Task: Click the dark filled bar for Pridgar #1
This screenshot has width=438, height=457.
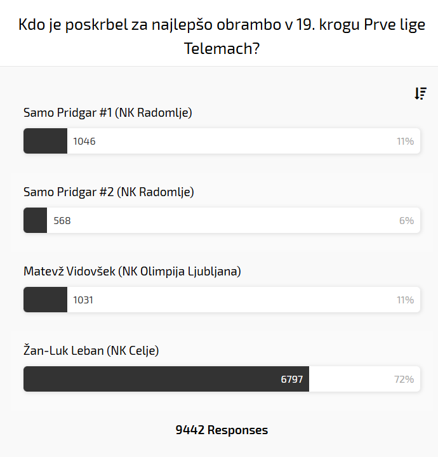Action: pos(45,141)
